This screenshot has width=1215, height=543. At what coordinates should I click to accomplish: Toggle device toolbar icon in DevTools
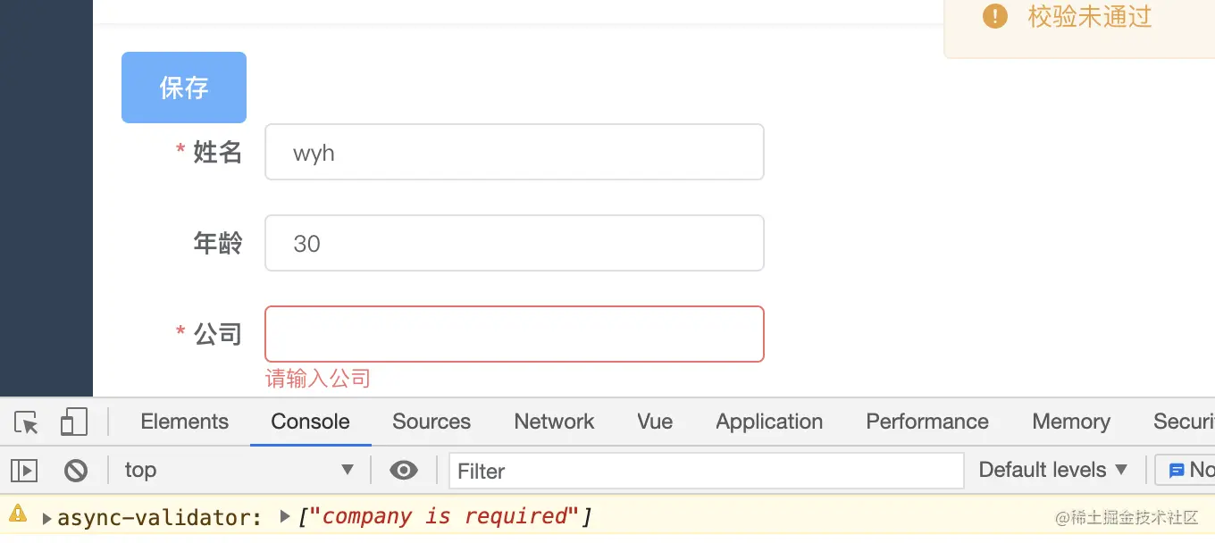point(74,422)
